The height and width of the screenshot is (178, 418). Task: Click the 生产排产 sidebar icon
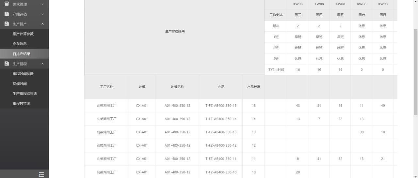(x=7, y=24)
